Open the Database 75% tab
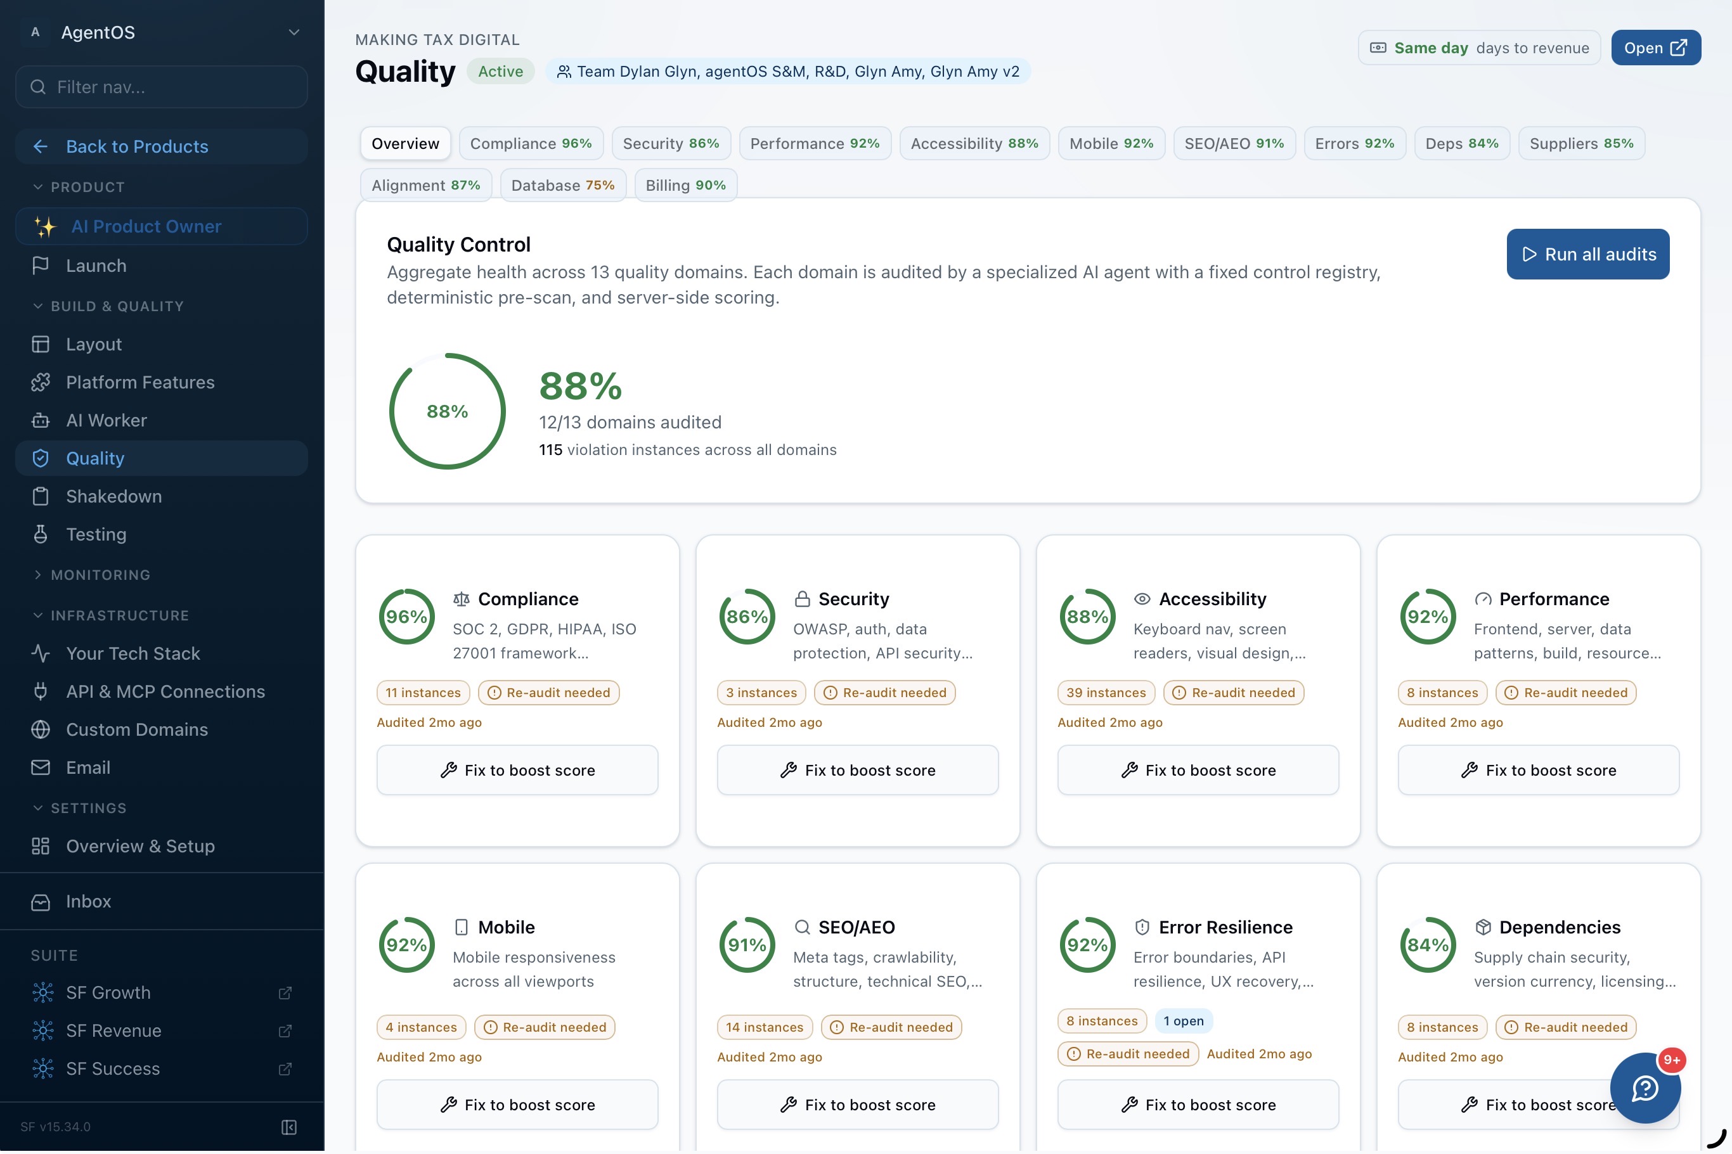The image size is (1732, 1154). 562,186
